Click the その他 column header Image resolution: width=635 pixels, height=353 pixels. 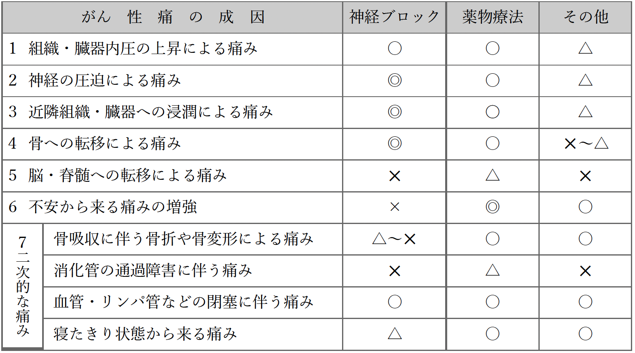click(585, 17)
